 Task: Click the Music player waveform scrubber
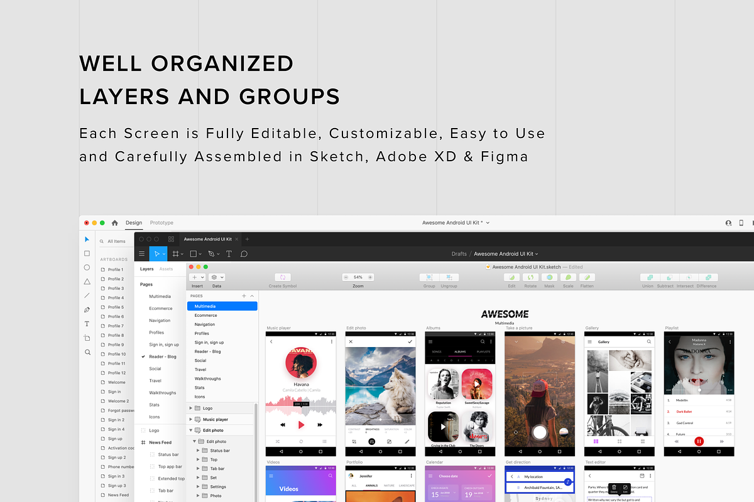(301, 405)
